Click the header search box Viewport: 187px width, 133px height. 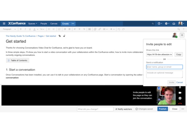coord(139,24)
